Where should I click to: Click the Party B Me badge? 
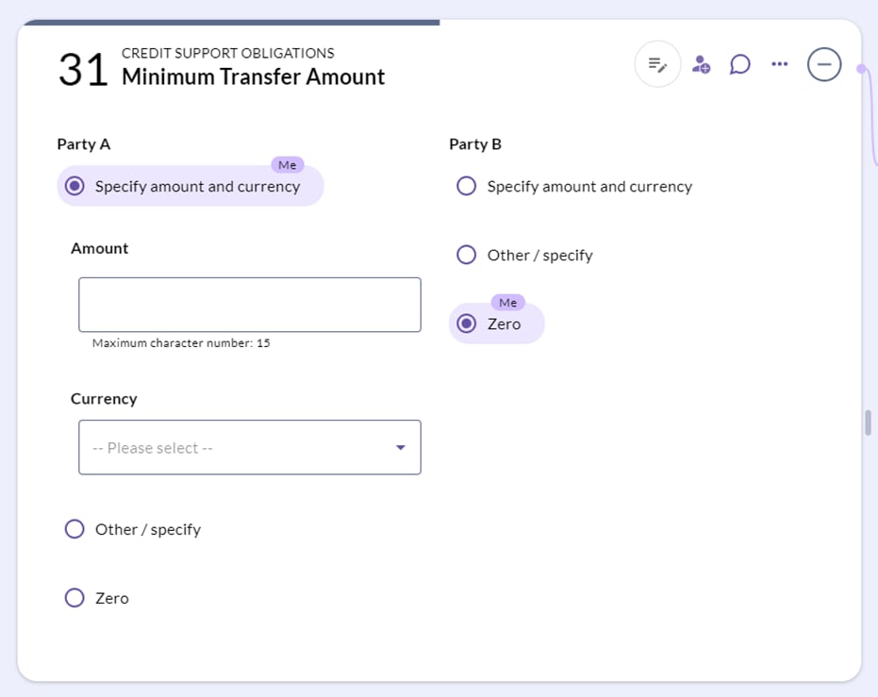click(x=508, y=303)
